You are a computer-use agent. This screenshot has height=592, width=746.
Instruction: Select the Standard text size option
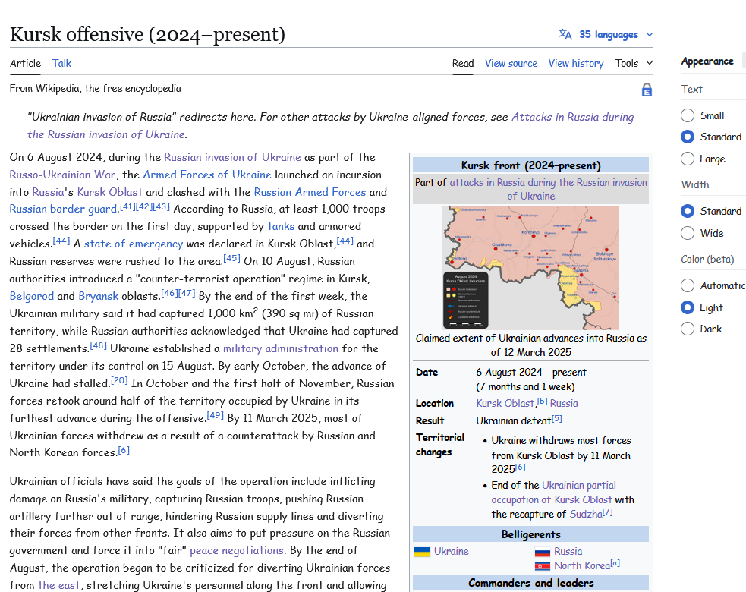[688, 137]
